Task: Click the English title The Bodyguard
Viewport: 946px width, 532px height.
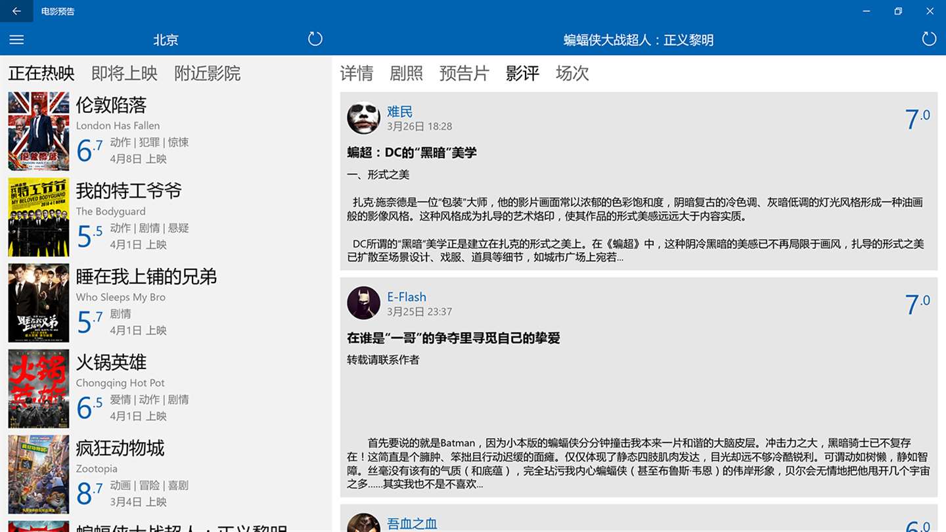Action: [x=110, y=211]
